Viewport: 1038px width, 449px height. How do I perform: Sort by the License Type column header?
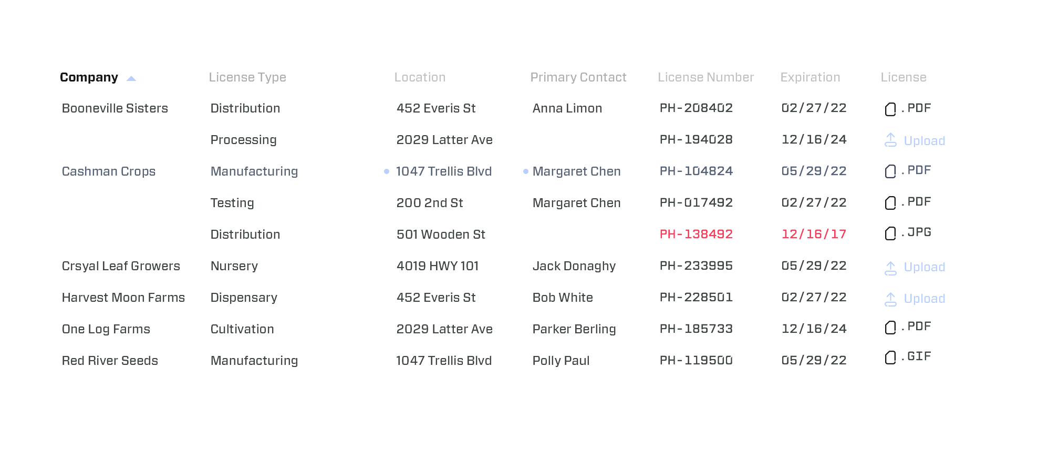tap(247, 77)
